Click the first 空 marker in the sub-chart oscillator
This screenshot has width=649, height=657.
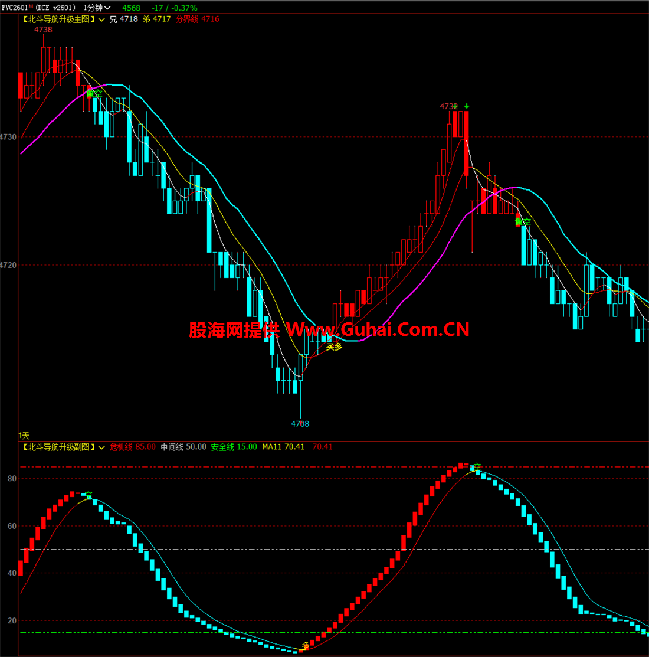(x=88, y=495)
